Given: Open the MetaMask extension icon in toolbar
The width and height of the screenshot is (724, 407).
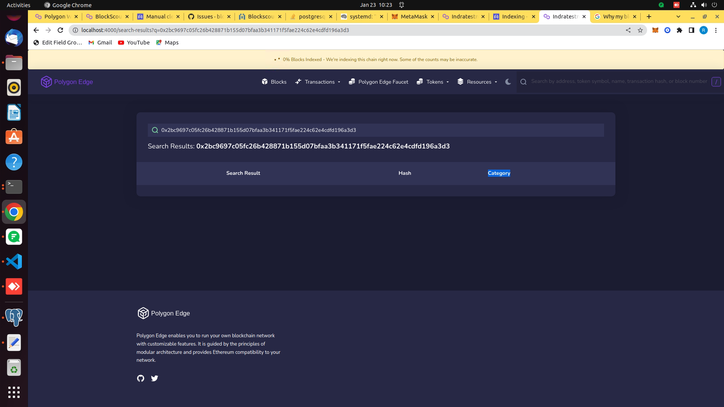Looking at the screenshot, I should pyautogui.click(x=655, y=30).
